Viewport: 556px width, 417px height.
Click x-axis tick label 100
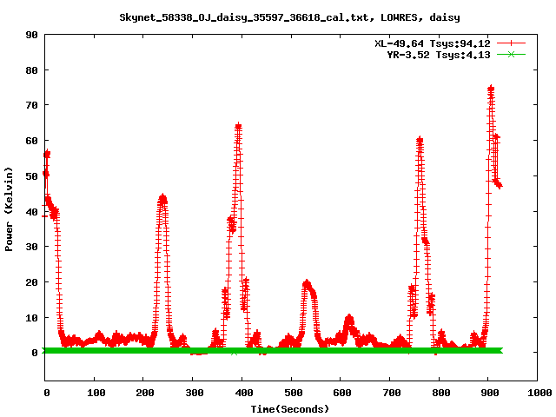96,393
